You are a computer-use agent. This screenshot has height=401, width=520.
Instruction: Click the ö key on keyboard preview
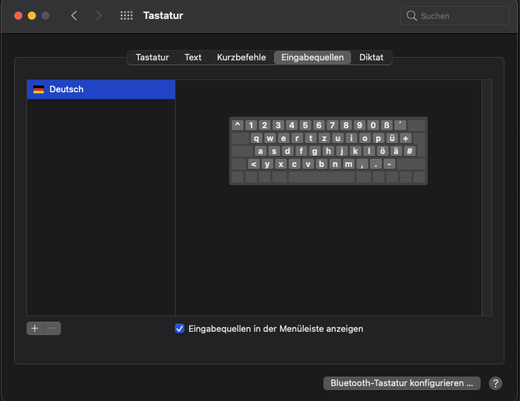(x=382, y=151)
